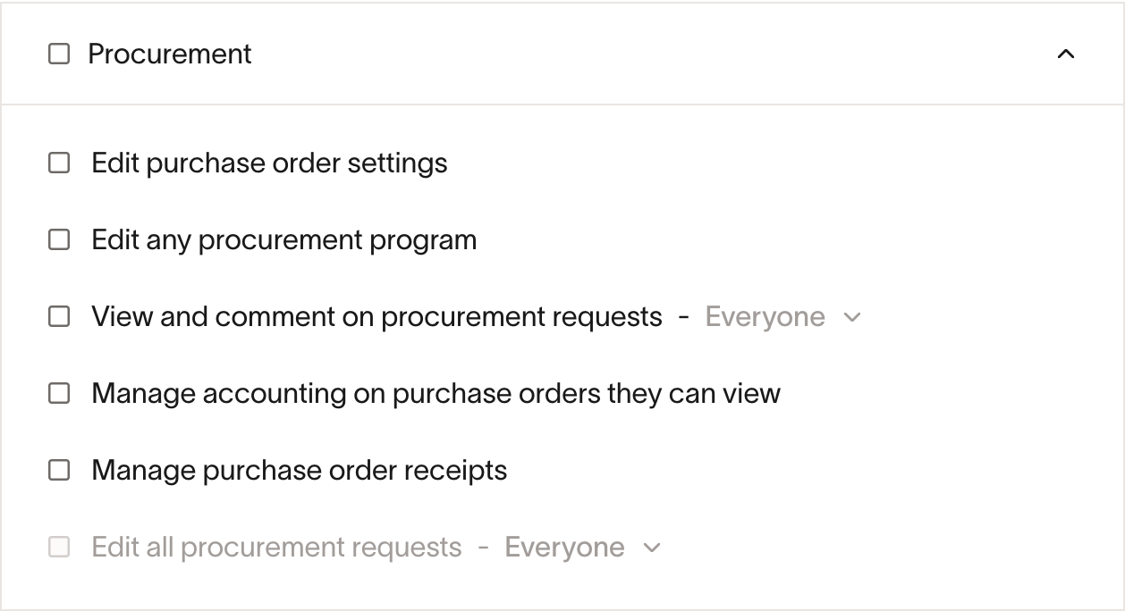
Task: Click the View and comment on procurement requests label
Action: (376, 317)
